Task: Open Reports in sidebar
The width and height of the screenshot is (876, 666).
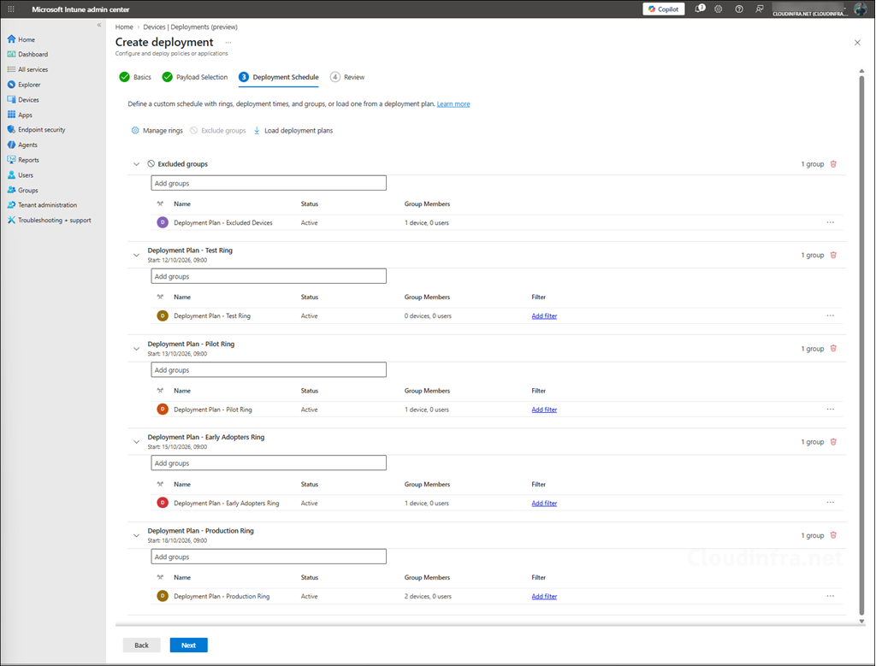Action: tap(23, 160)
